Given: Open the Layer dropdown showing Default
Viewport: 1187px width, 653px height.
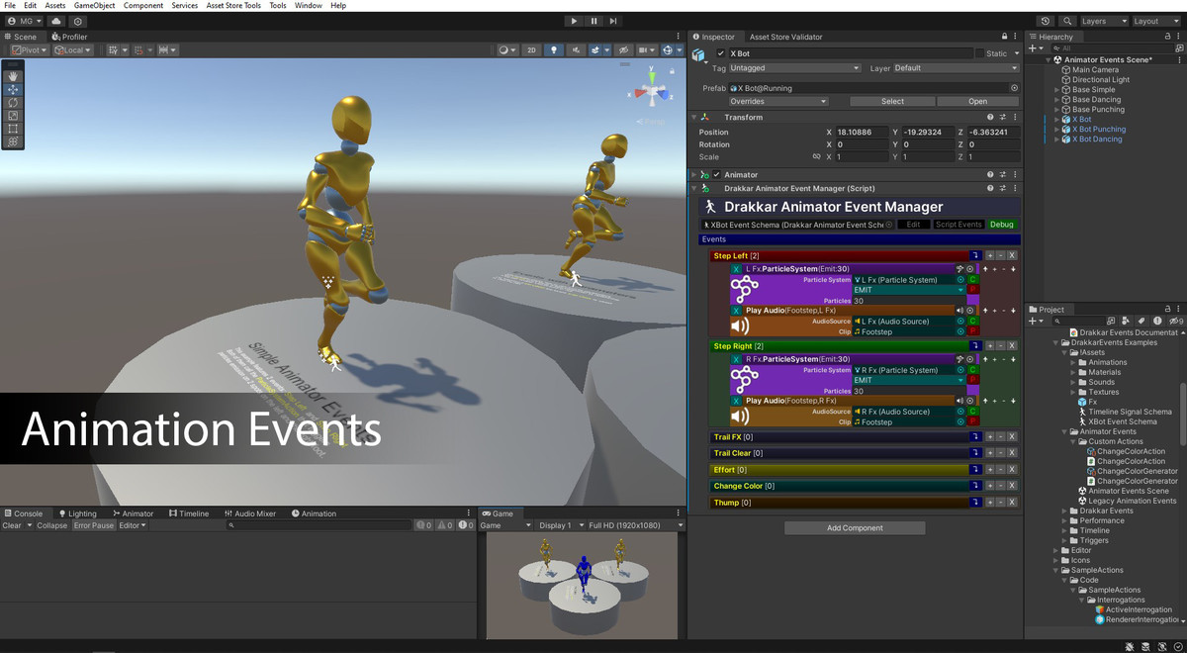Looking at the screenshot, I should pyautogui.click(x=957, y=68).
